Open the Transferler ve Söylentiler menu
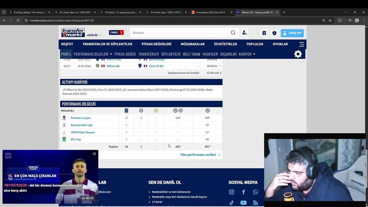This screenshot has width=368, height=207. point(107,44)
